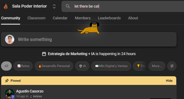
Task: Filter posts by Desarrollo Personal
Action: [x=54, y=66]
